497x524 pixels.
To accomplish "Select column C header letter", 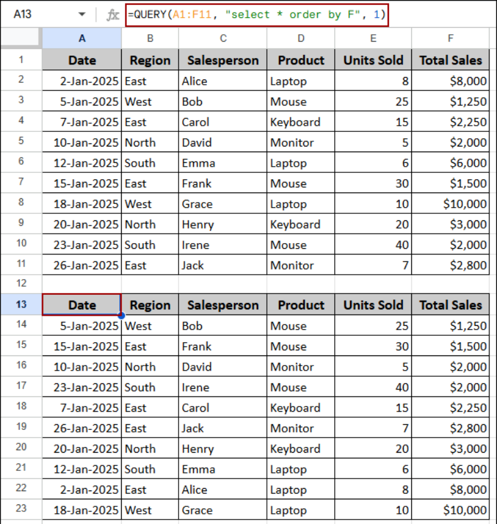I will point(223,38).
